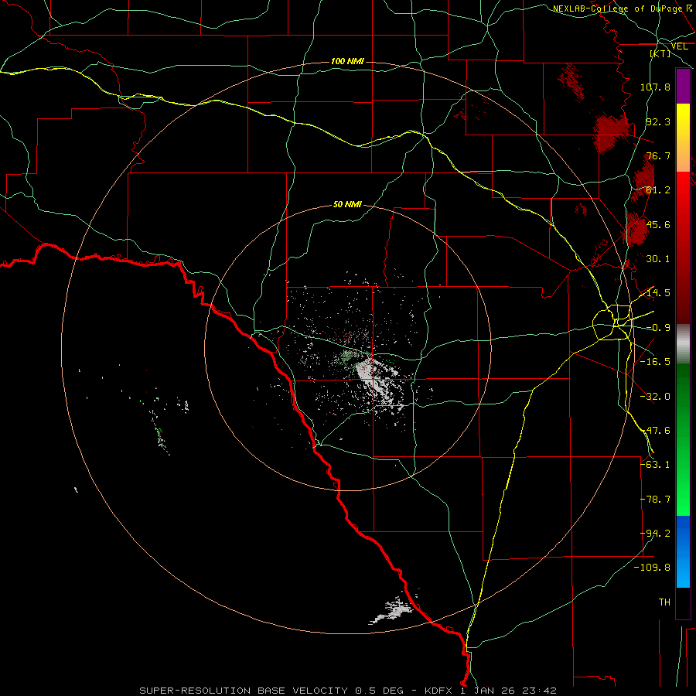Pick the gray near-zero segment of color bar
This screenshot has height=696, width=696.
683,344
